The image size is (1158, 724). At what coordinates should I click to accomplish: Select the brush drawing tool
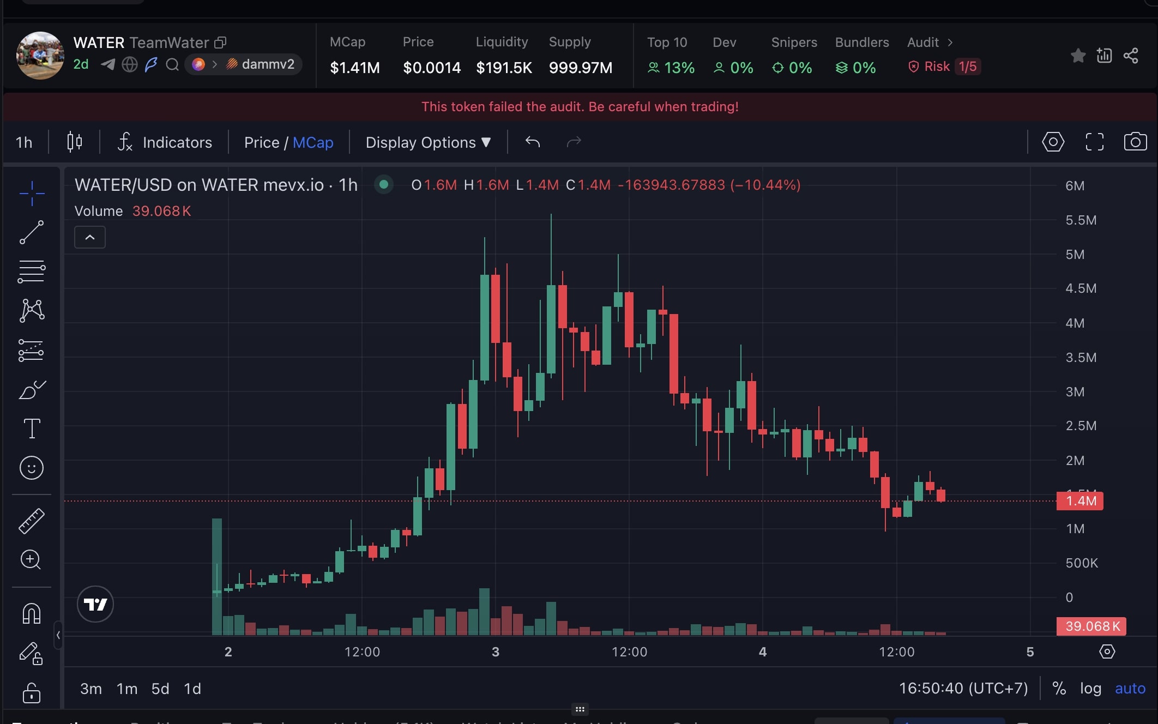pos(32,389)
